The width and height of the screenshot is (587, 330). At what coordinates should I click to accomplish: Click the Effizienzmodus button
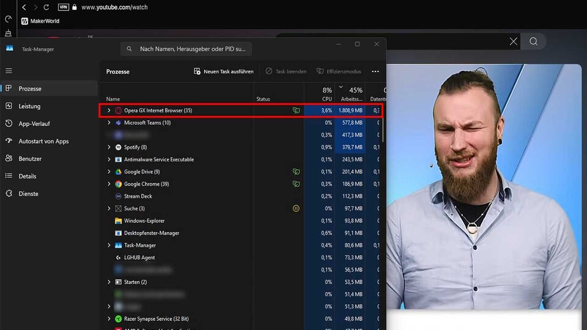pyautogui.click(x=339, y=71)
